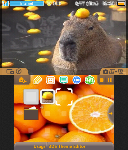Open Miiverse green people icon
The image size is (128, 150).
pyautogui.click(x=90, y=80)
